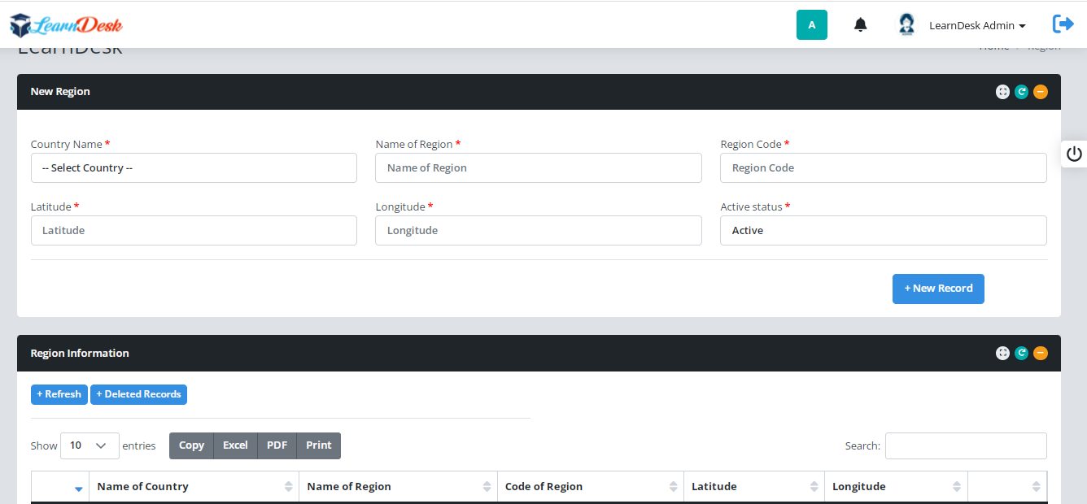
Task: Sort table by Code of Region
Action: (x=590, y=487)
